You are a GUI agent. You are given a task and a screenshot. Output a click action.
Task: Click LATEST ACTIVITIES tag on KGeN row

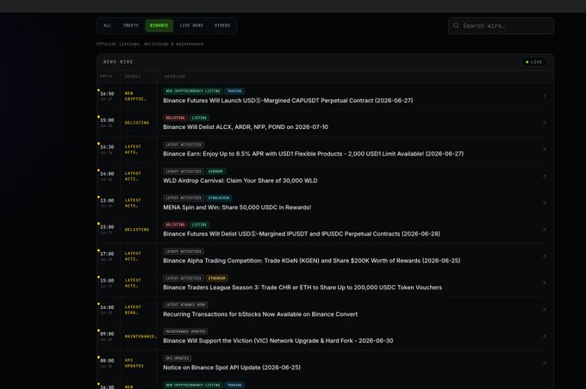(x=184, y=251)
